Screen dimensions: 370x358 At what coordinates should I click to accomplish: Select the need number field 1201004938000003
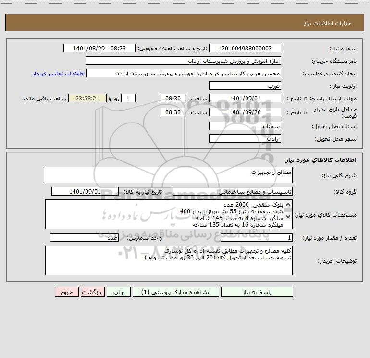245,48
